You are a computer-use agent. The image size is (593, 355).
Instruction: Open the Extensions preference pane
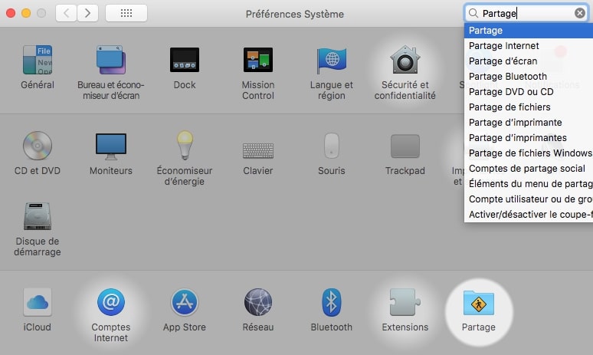(x=405, y=310)
